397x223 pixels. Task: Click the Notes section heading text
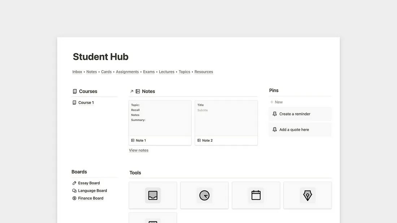click(148, 91)
